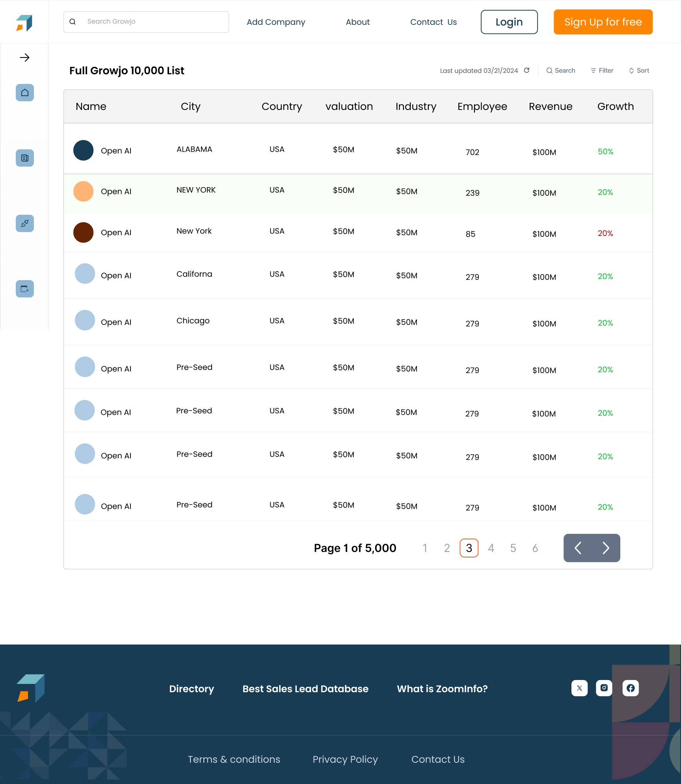Click the next page chevron
This screenshot has height=784, width=681.
pyautogui.click(x=606, y=548)
